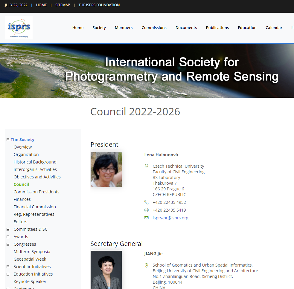Click the name JIANG Jie
Viewport: 294px width, 289px height.
point(153,254)
